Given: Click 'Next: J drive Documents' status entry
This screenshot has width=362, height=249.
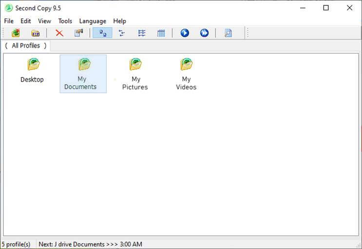Looking at the screenshot, I should 90,244.
